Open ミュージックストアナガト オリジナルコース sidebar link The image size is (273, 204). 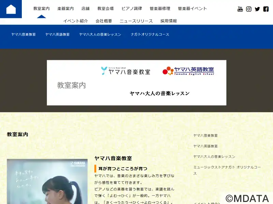[227, 170]
